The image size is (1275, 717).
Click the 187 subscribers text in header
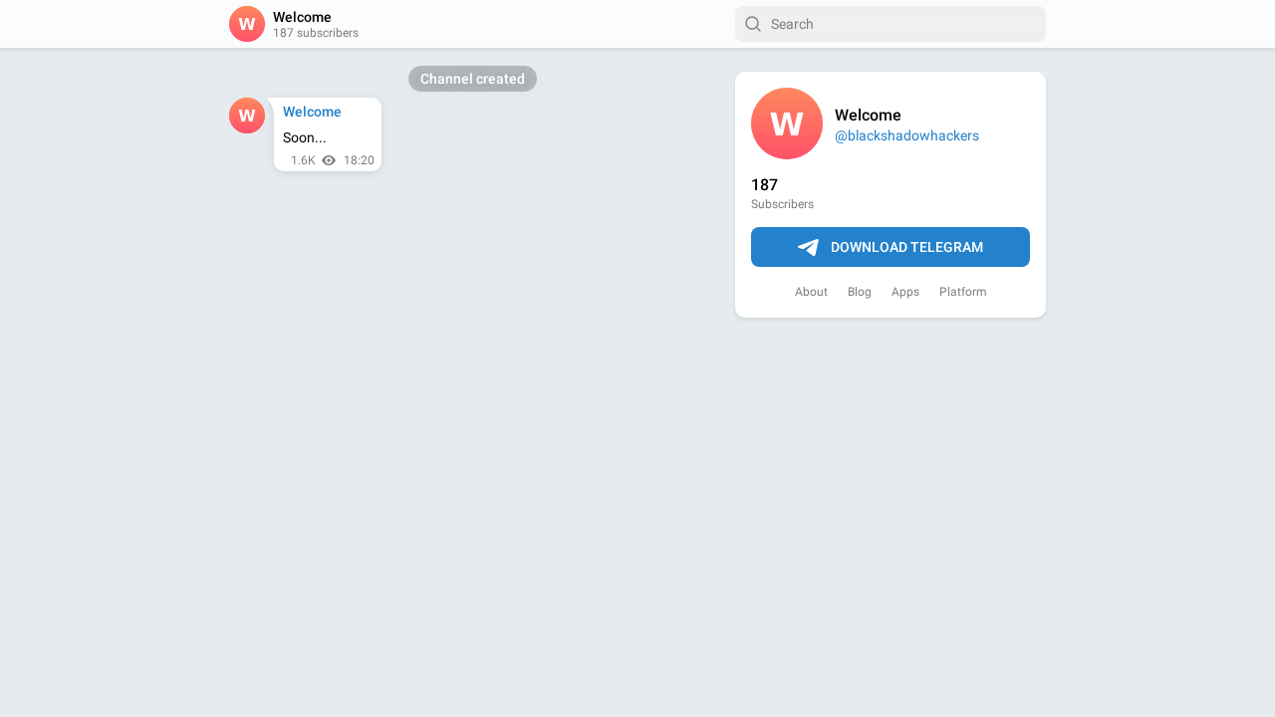316,33
